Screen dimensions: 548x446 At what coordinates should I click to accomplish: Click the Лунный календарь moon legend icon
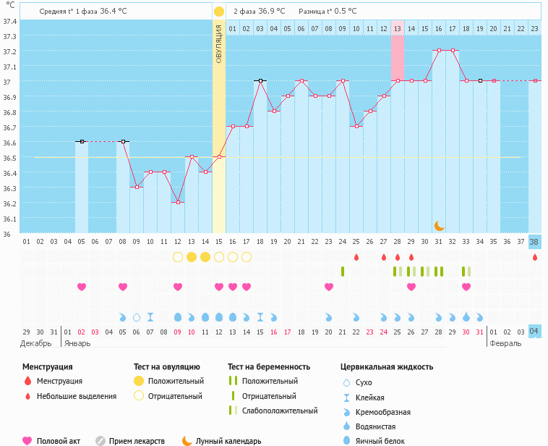tap(187, 440)
